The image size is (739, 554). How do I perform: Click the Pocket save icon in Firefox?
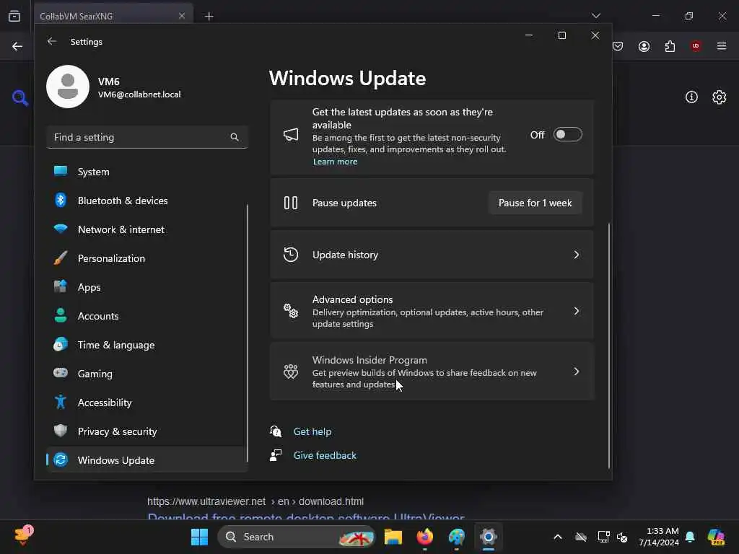coord(618,46)
